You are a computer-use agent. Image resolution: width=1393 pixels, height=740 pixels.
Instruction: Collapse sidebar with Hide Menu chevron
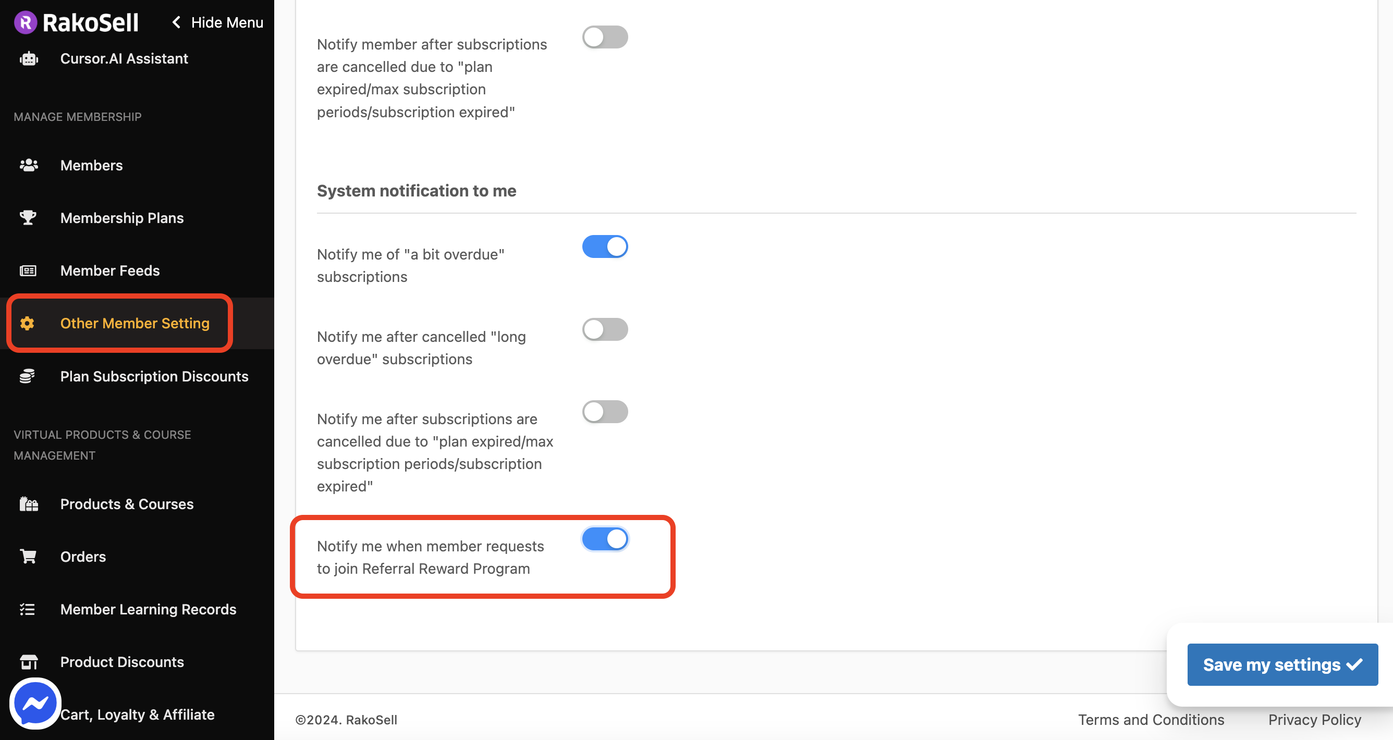[x=176, y=22]
